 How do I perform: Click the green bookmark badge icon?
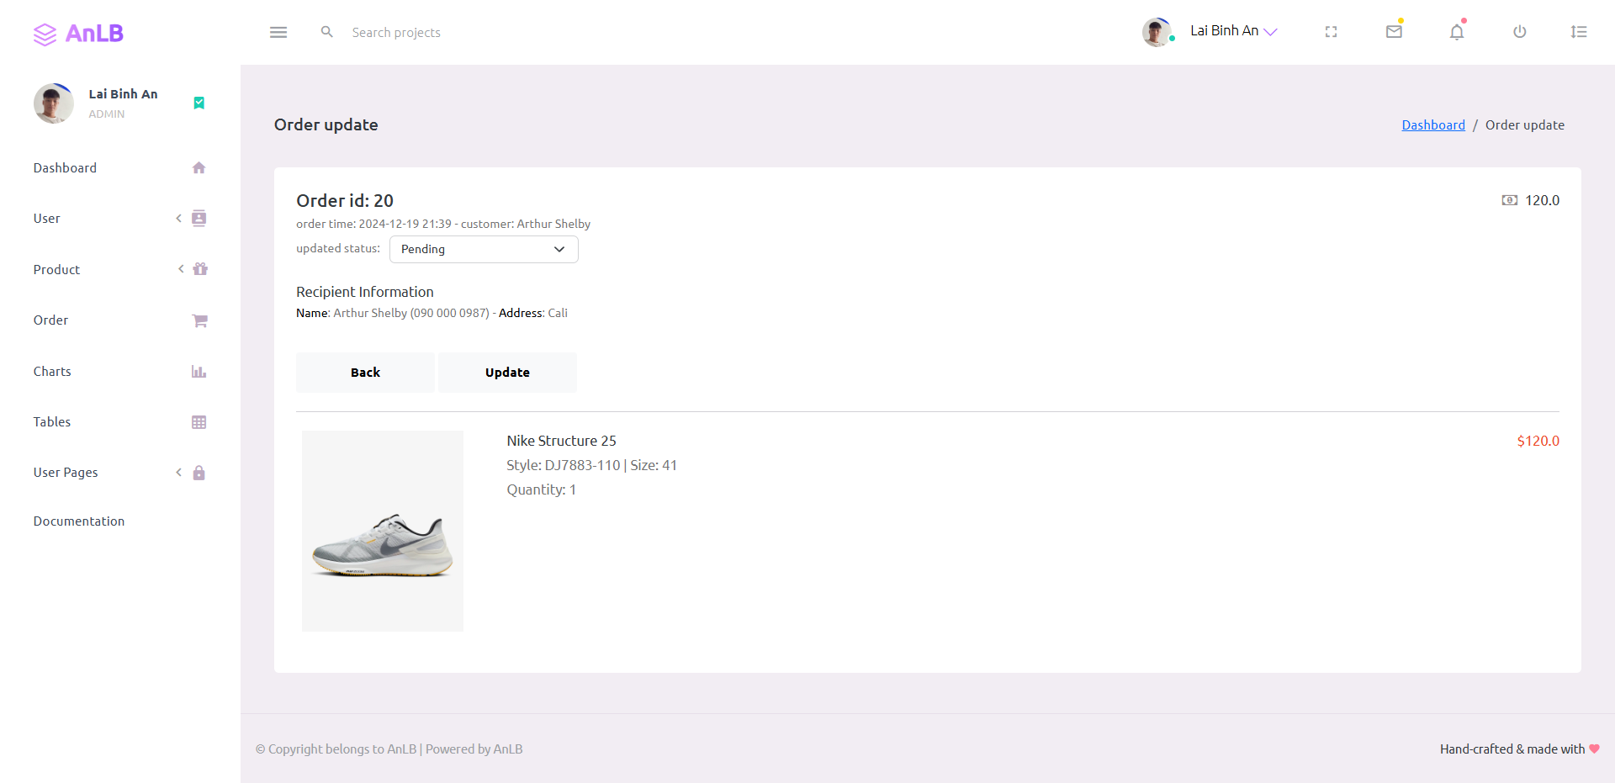click(199, 103)
